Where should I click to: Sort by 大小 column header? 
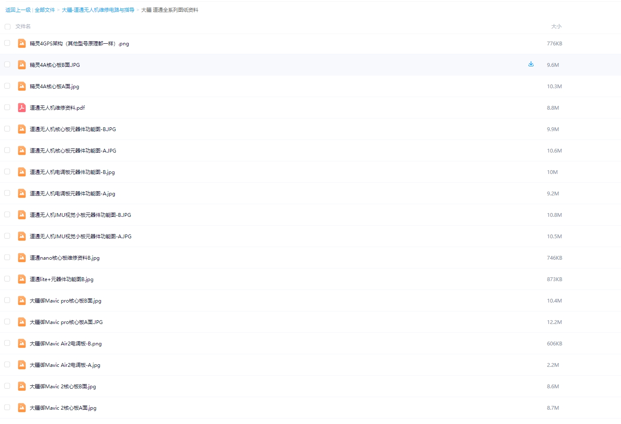click(x=556, y=26)
